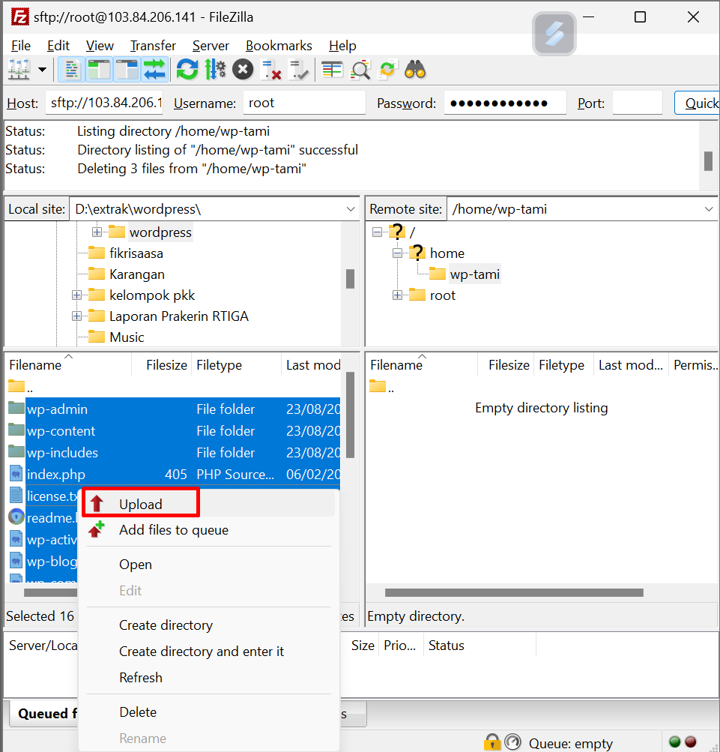Choose Refresh in the context menu

click(140, 678)
